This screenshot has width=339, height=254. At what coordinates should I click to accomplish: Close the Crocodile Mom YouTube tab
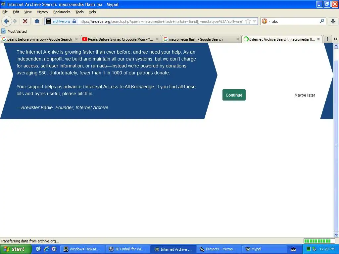coord(157,39)
